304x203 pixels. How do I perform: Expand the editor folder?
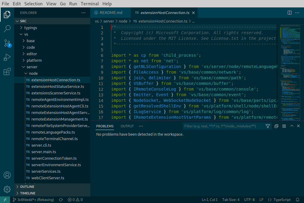[x=52, y=54]
